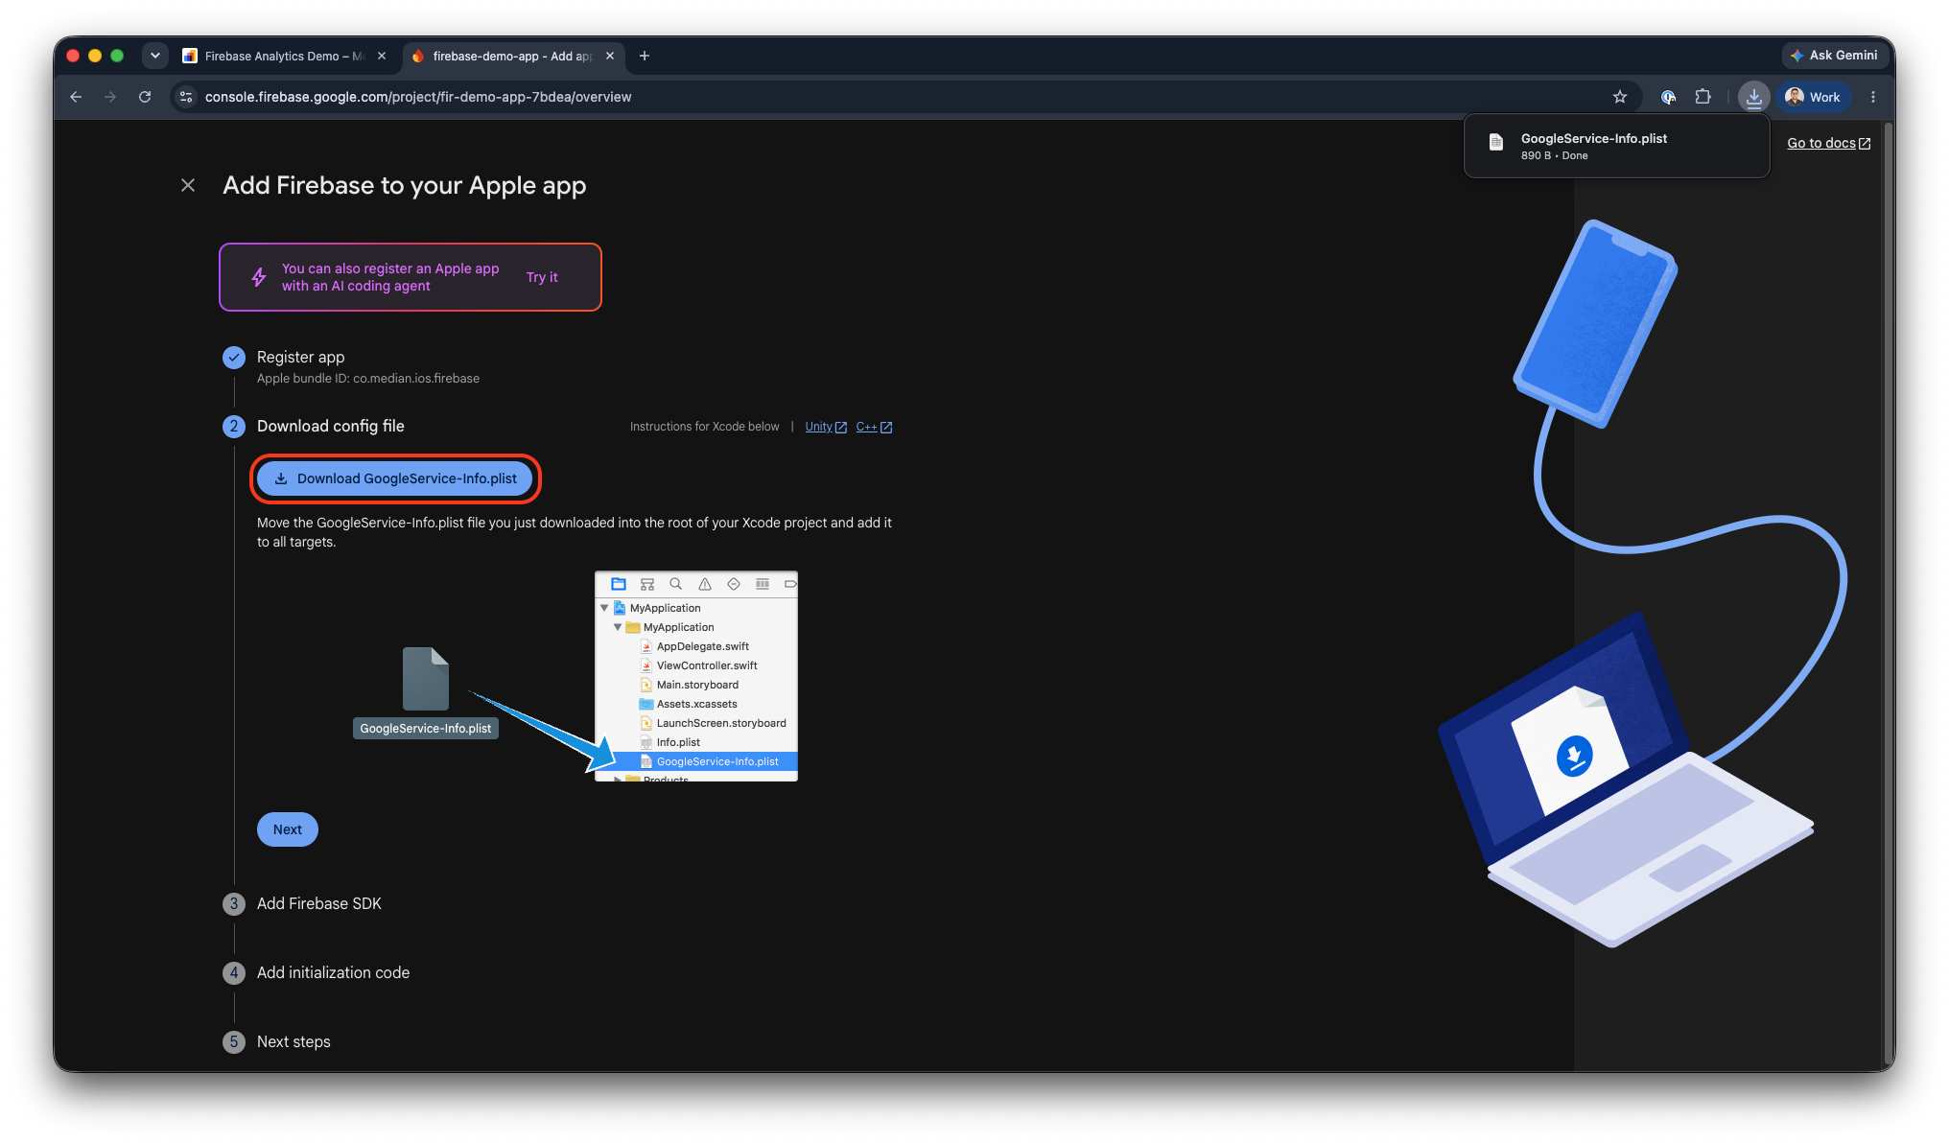Close the Add Firebase setup dialog
This screenshot has height=1143, width=1949.
pyautogui.click(x=188, y=185)
